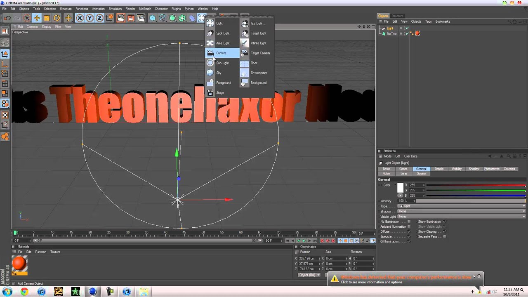Enable the Separate Pass checkbox
This screenshot has height=297, width=528.
[444, 236]
